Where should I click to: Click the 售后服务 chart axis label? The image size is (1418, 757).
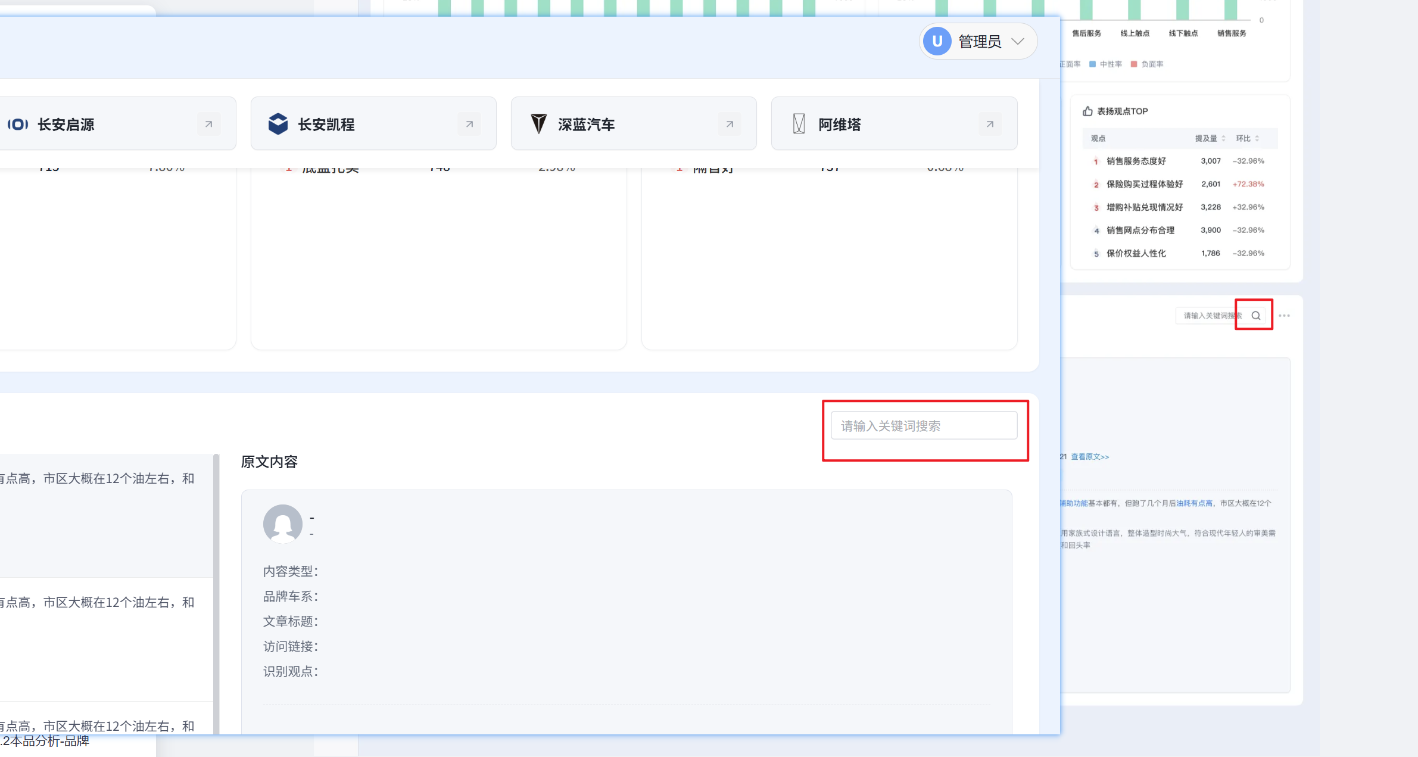[1086, 33]
